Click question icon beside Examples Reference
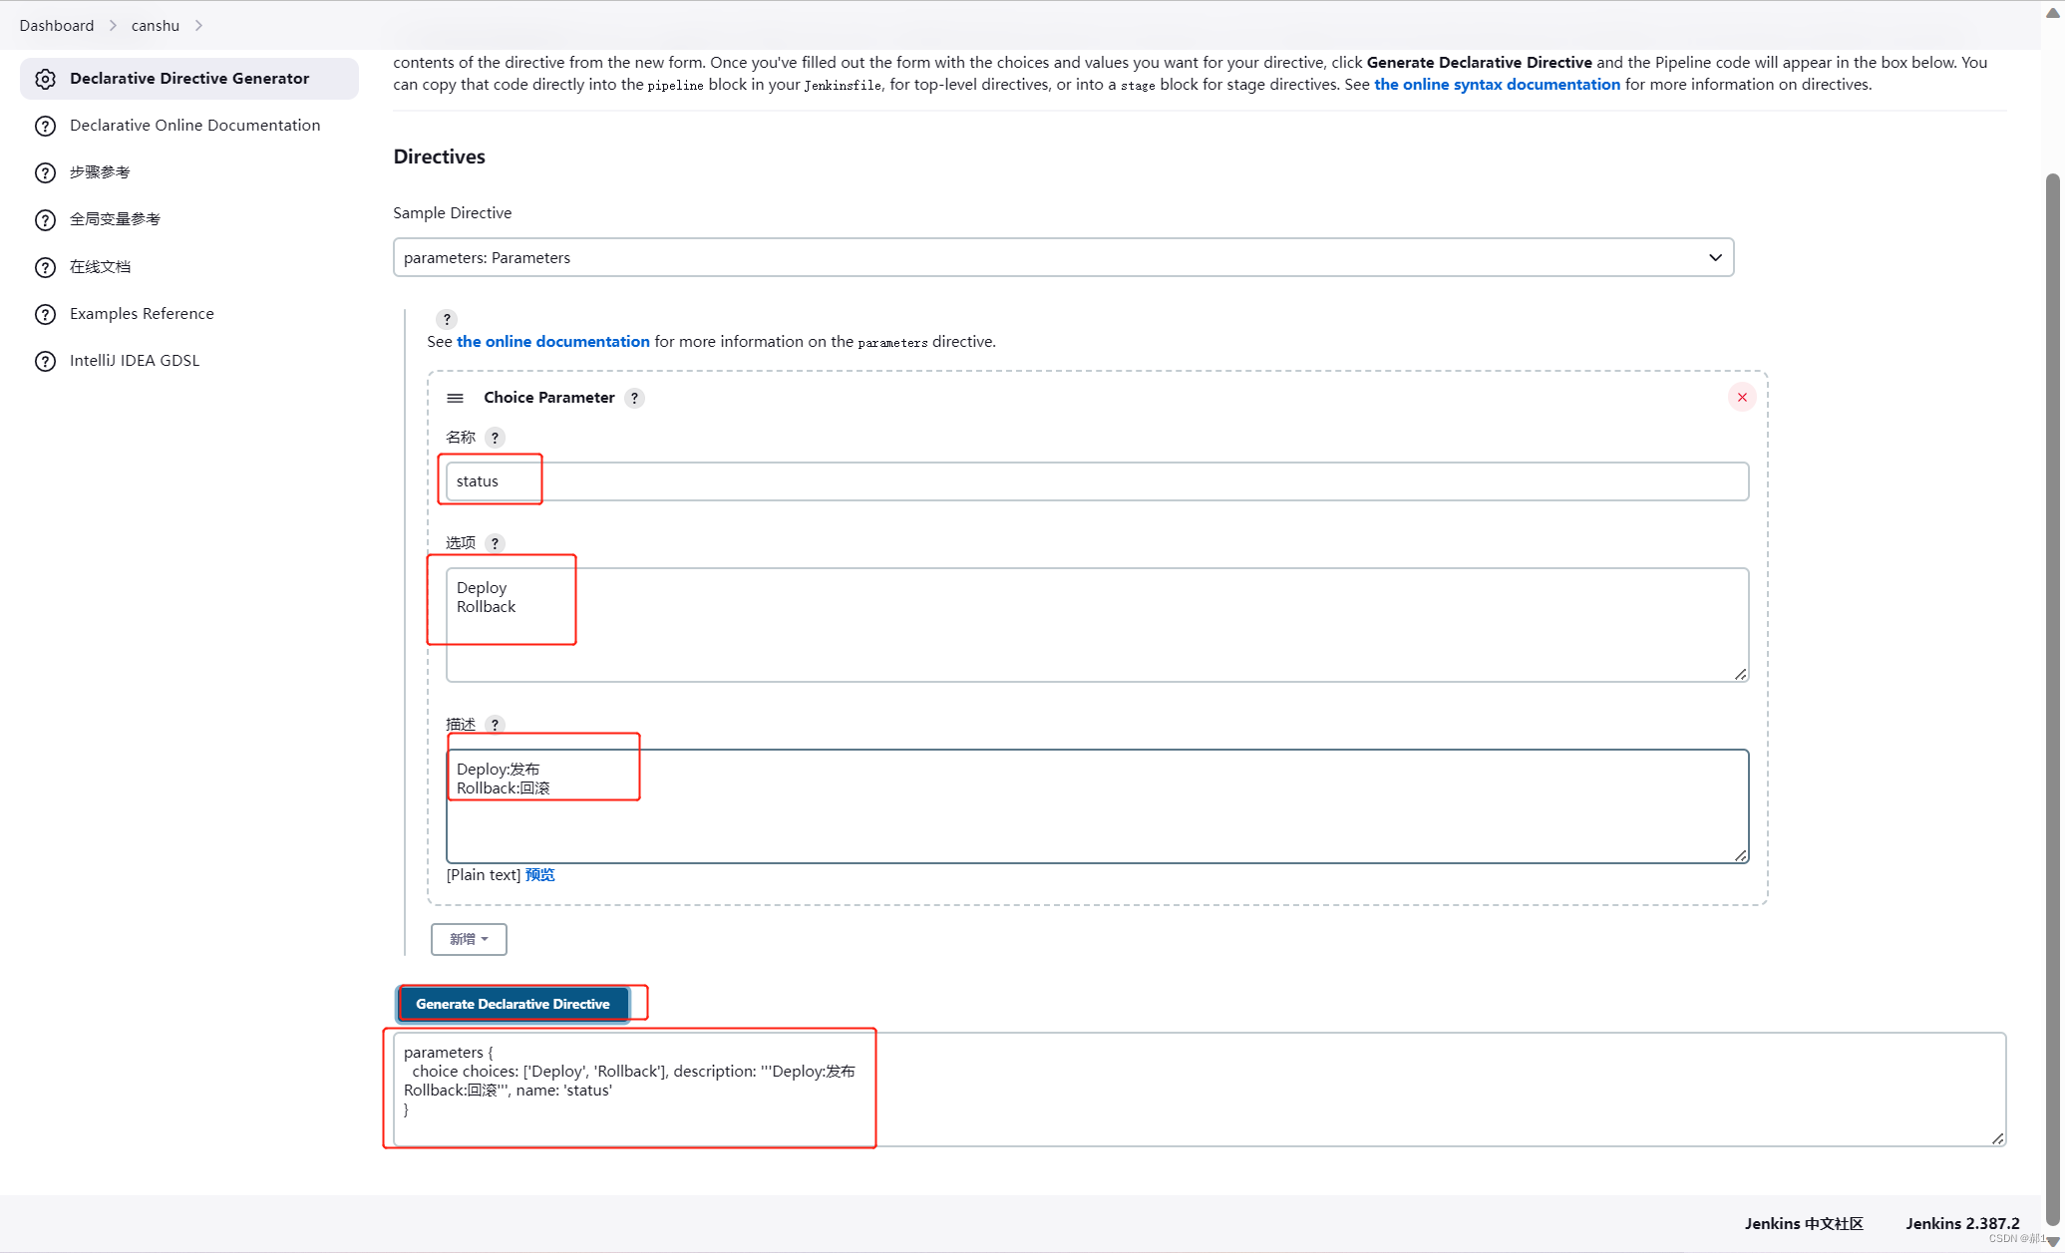The image size is (2065, 1253). pos(45,314)
